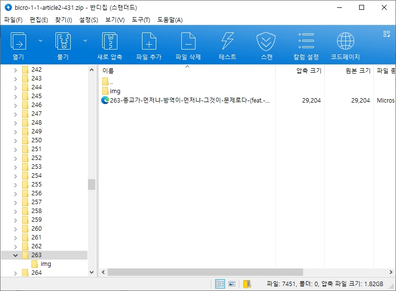396x291 pixels.
Task: Open dropdown arrow next to 풀기
Action: (85, 41)
